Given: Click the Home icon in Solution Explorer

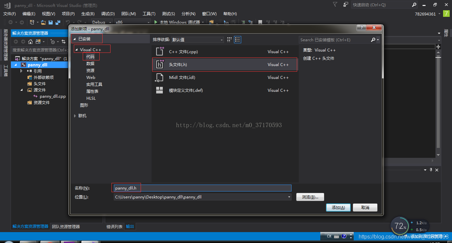Looking at the screenshot, I should click(30, 42).
